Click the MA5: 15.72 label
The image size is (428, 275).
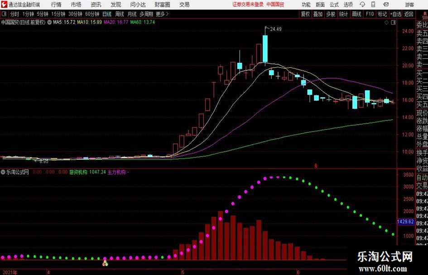pyautogui.click(x=64, y=22)
